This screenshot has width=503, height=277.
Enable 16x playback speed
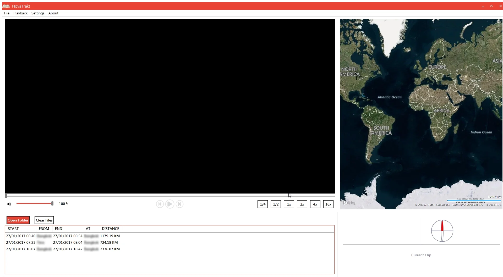[x=328, y=204]
